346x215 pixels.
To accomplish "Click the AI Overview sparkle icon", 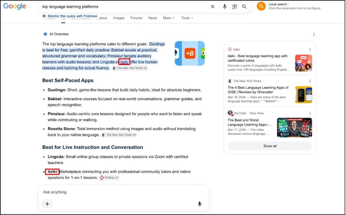I will pyautogui.click(x=45, y=34).
